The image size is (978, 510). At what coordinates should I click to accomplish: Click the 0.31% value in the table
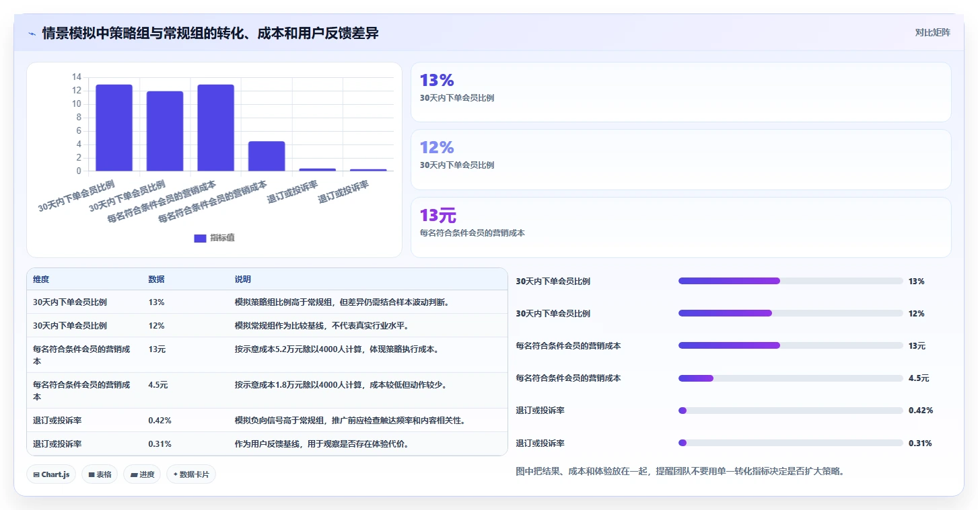(160, 444)
